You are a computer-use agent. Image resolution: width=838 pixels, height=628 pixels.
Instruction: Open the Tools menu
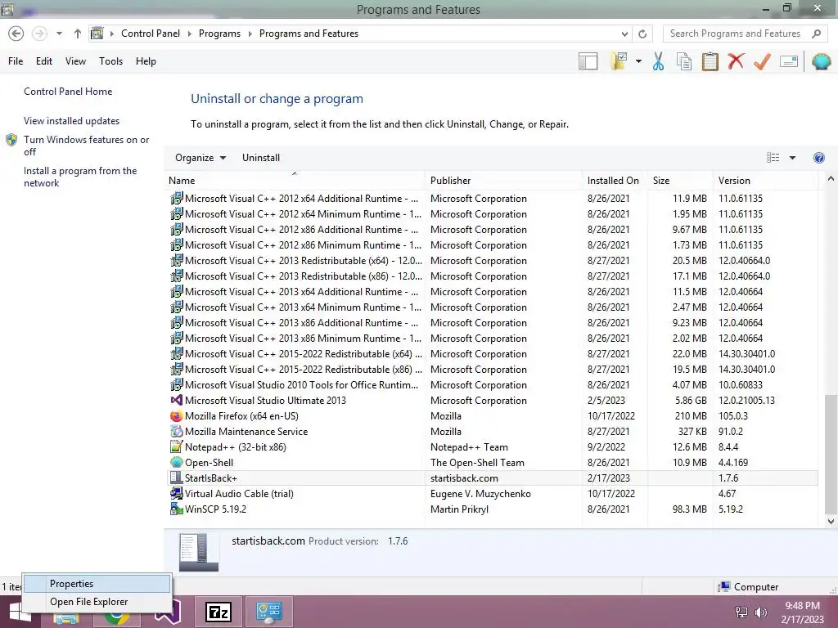coord(110,61)
